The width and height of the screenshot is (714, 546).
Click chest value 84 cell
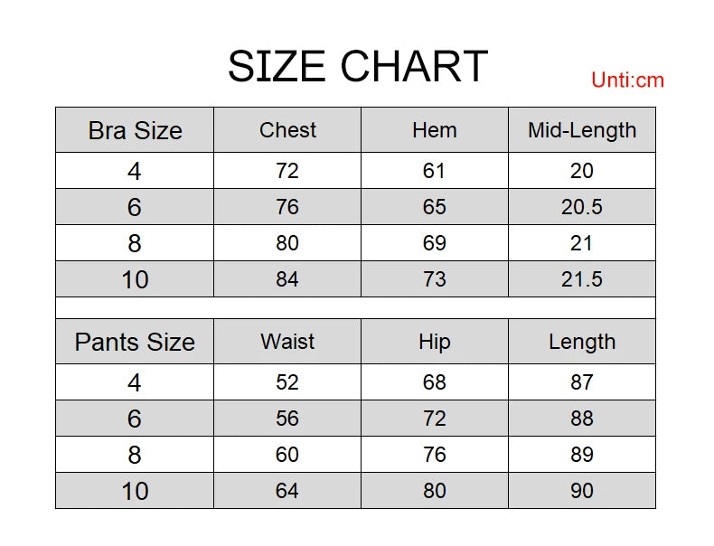coord(287,279)
